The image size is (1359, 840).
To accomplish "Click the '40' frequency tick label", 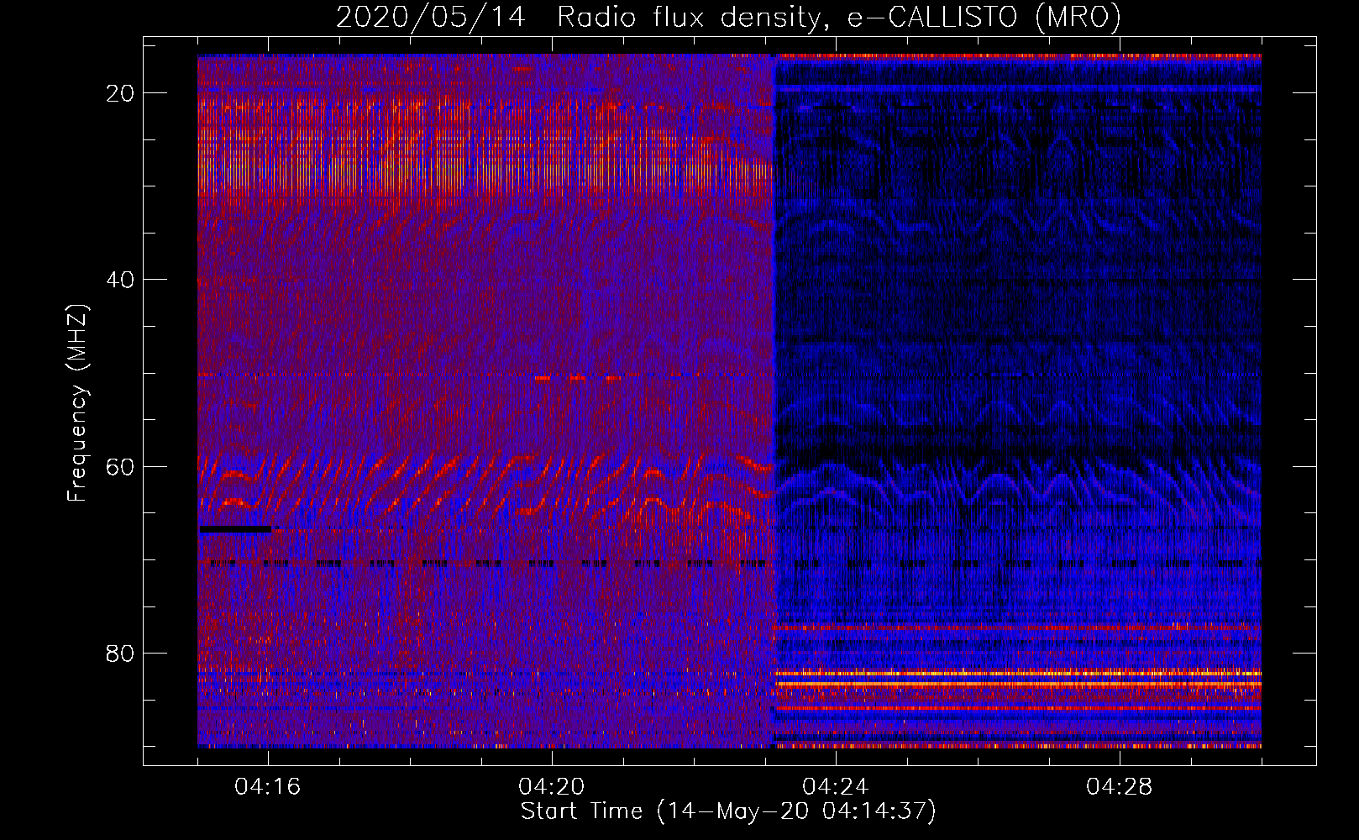I will (x=121, y=280).
